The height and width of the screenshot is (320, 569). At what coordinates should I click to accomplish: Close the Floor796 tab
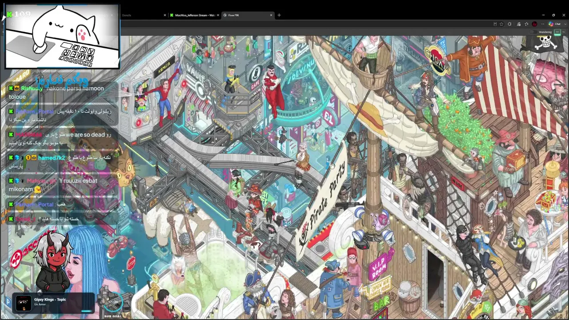coord(271,15)
